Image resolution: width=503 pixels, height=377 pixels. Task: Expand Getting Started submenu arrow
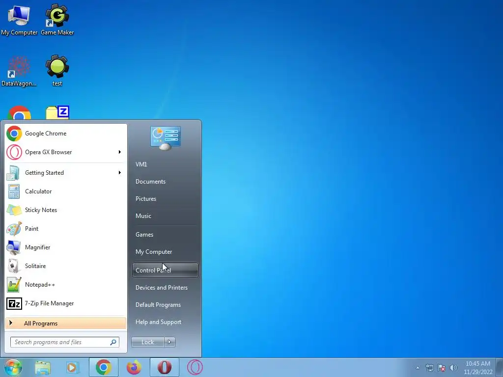point(120,173)
